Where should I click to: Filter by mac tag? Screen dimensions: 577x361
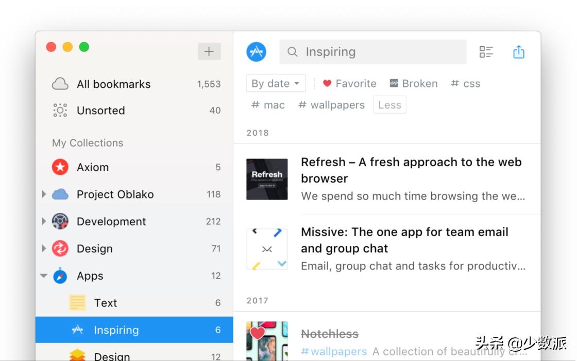268,105
